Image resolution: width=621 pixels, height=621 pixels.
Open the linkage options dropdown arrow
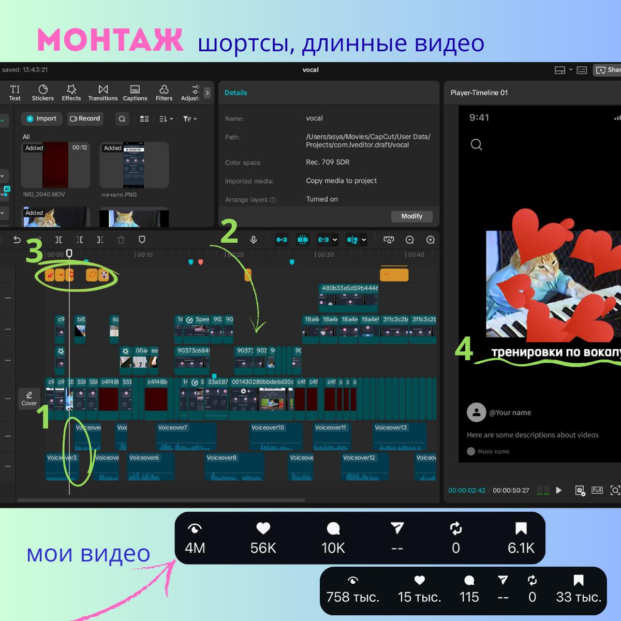tap(335, 240)
